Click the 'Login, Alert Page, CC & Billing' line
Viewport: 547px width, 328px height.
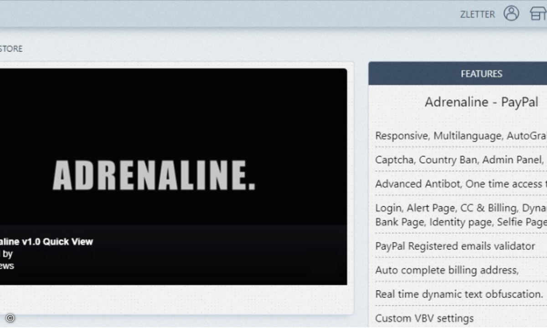click(461, 208)
